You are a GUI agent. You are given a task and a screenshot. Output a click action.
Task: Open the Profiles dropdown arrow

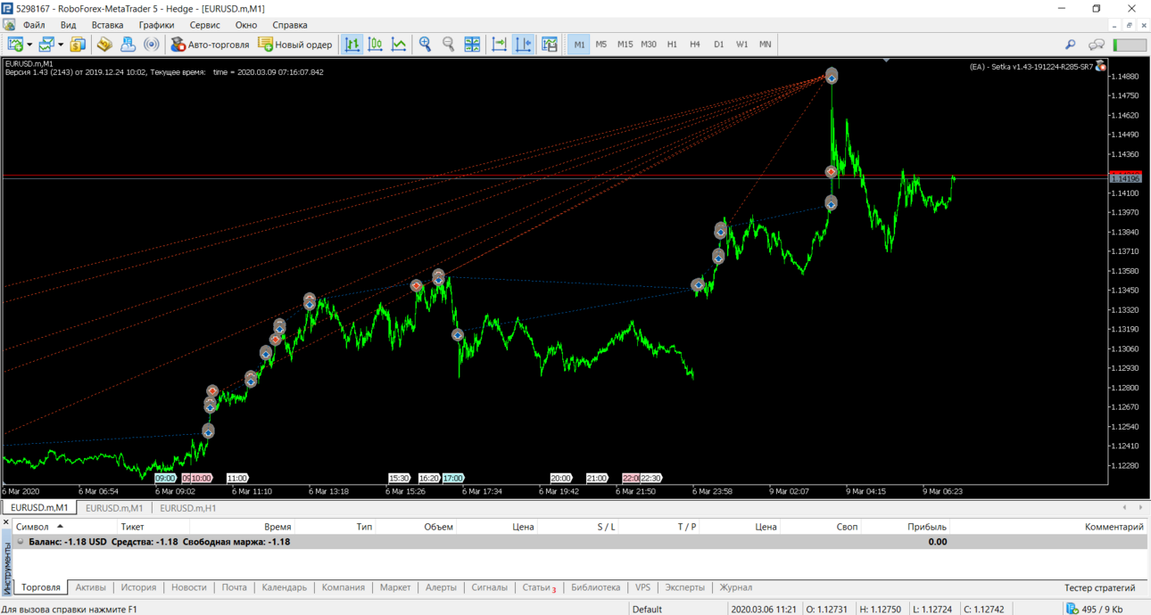[x=61, y=45]
